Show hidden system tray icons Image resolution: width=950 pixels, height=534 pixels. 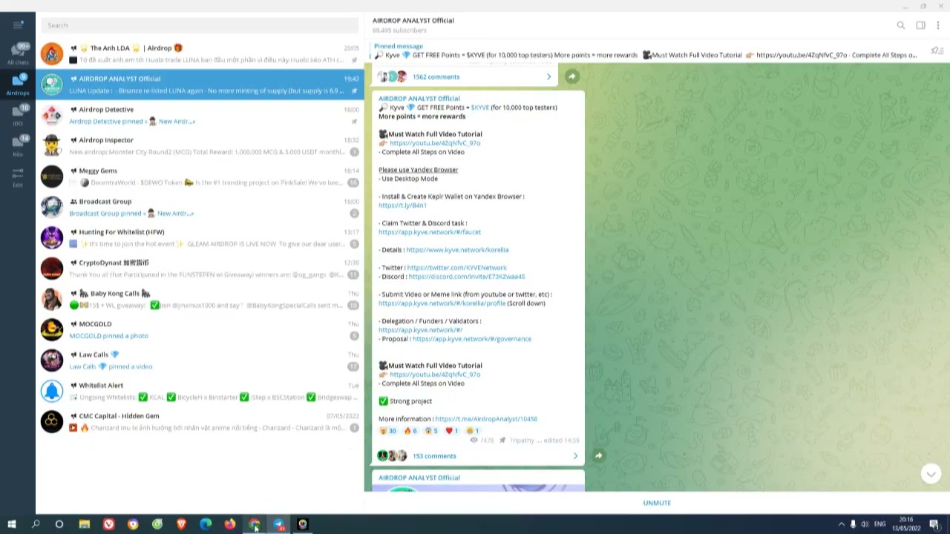[x=841, y=524]
